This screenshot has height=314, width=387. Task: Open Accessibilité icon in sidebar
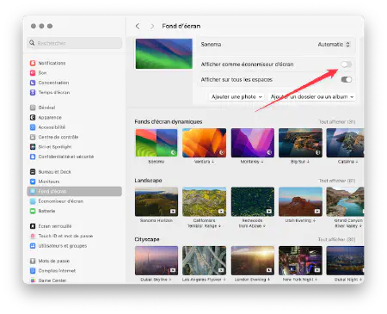33,127
